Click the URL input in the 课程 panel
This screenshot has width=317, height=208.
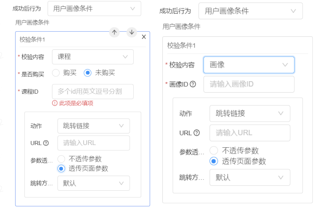click(94, 143)
